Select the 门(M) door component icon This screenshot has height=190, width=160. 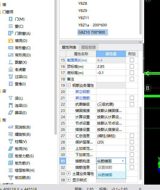[x=11, y=19]
